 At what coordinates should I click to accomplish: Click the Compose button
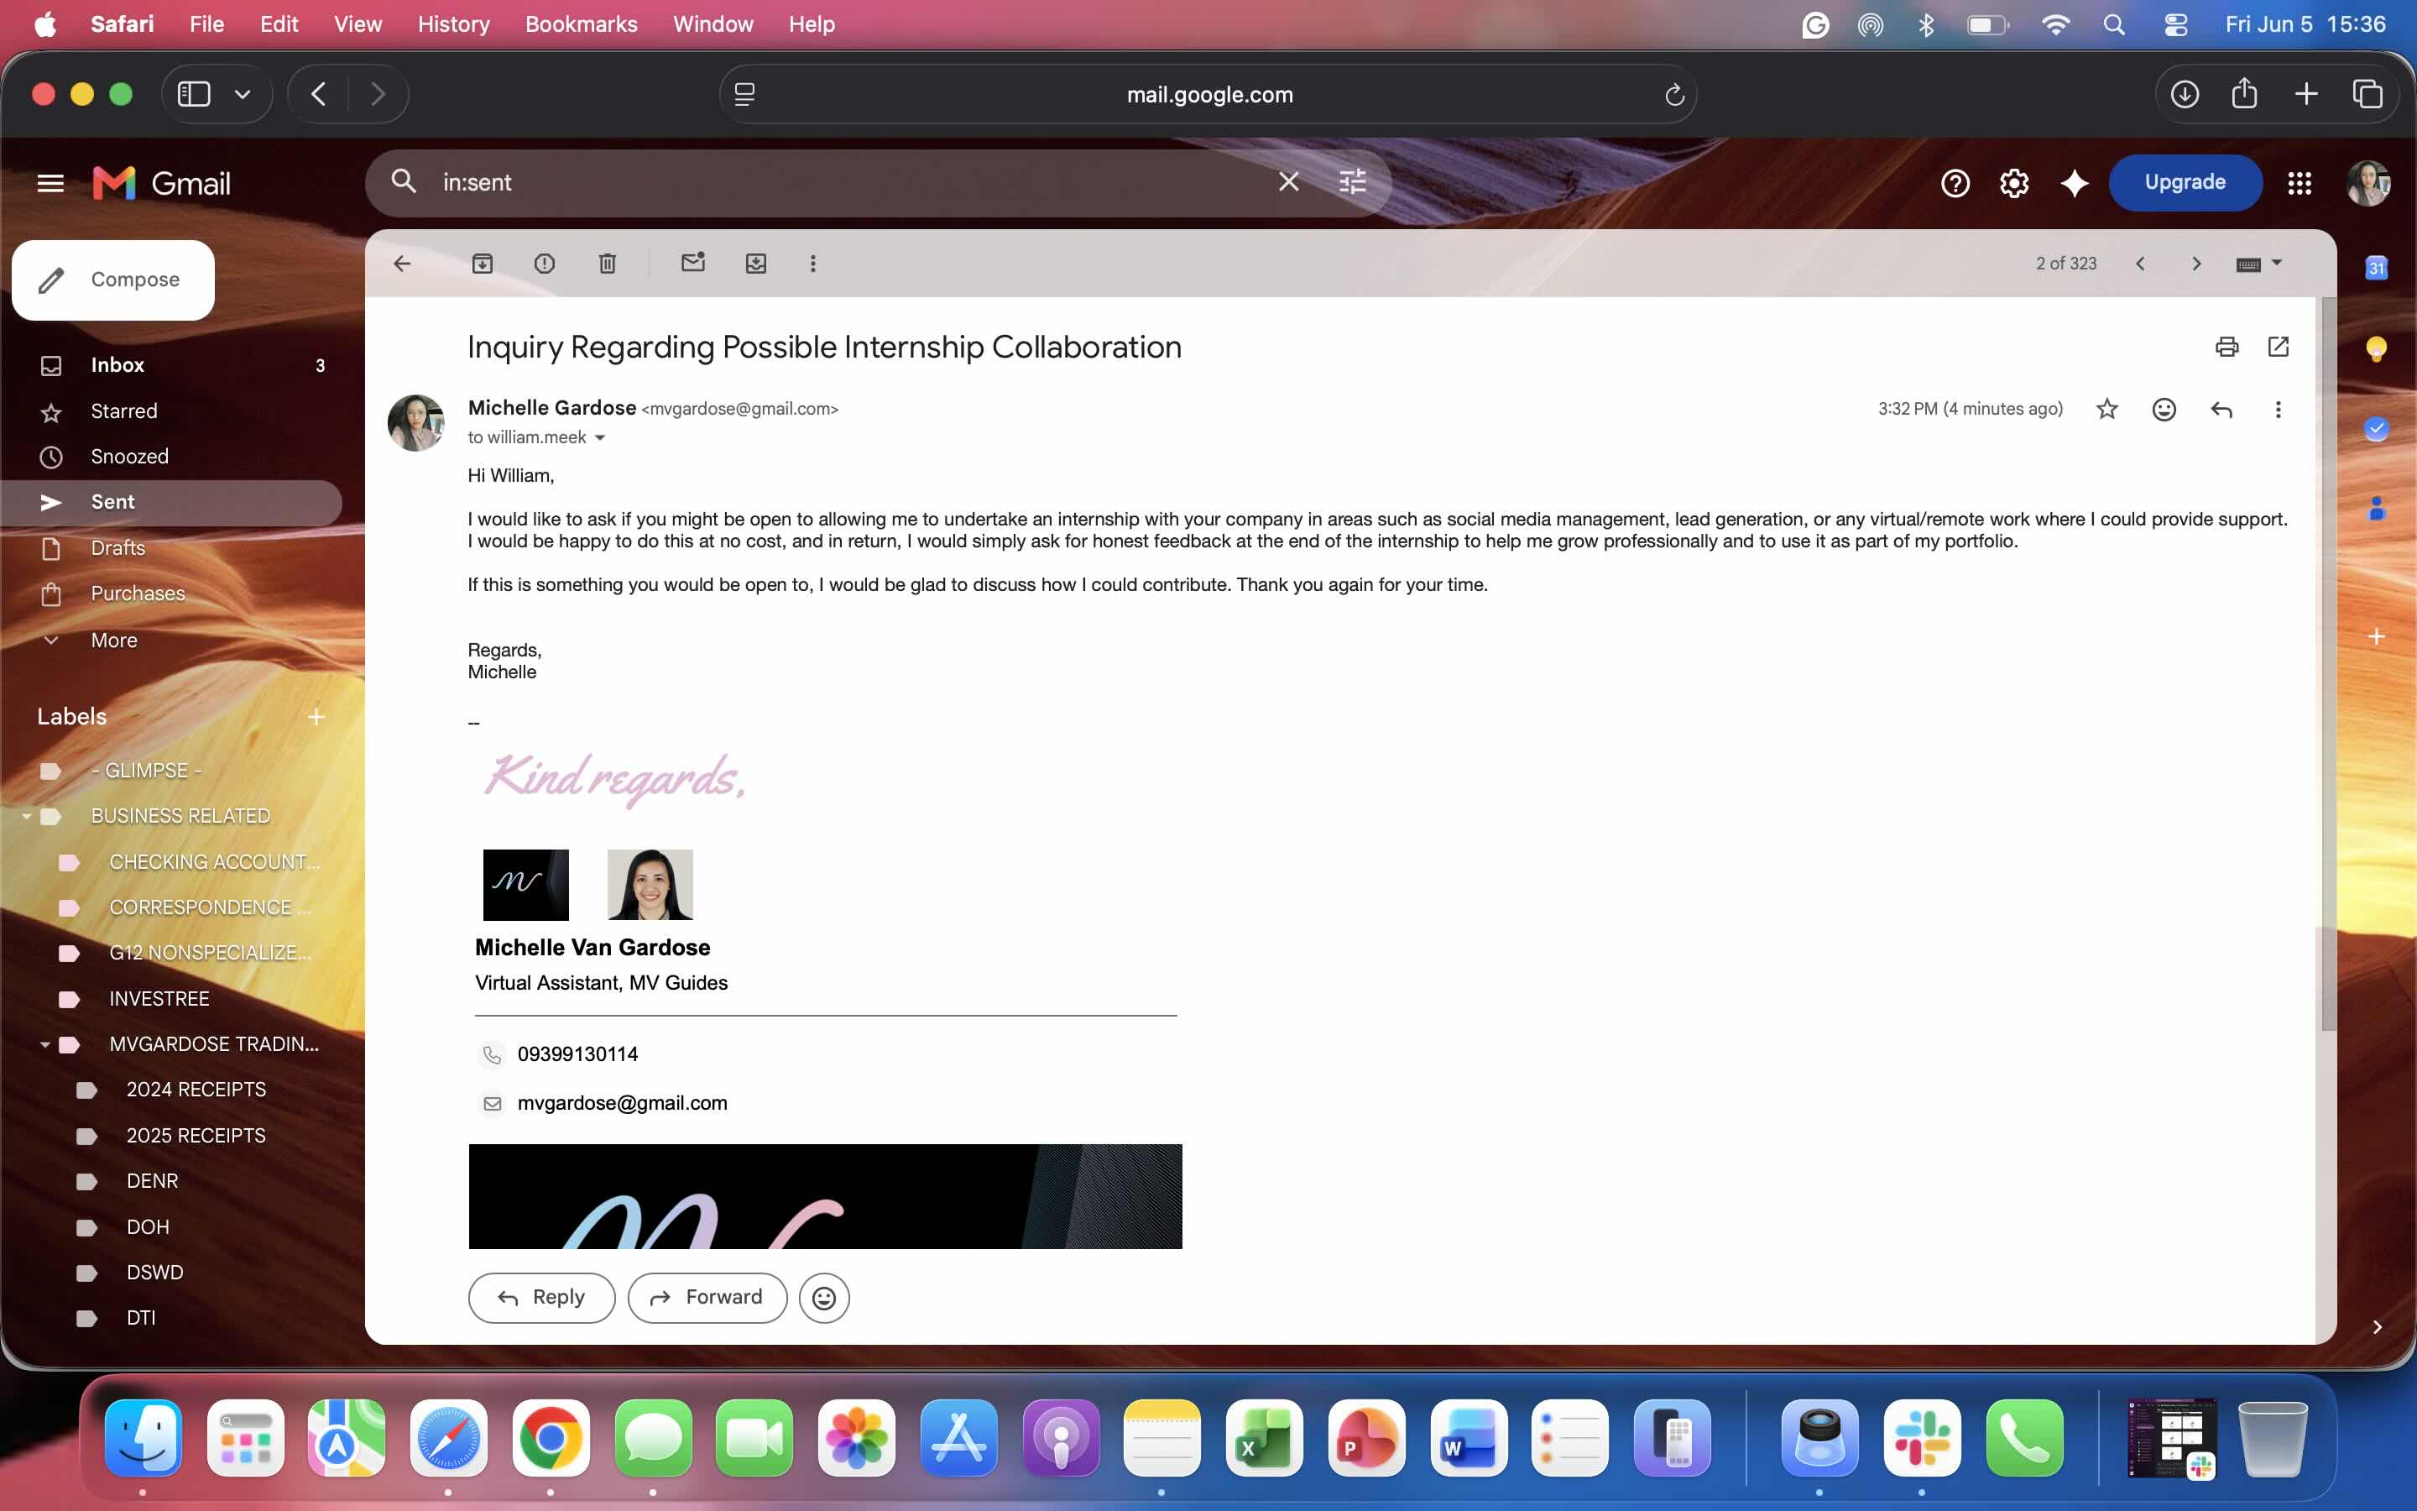click(x=112, y=280)
